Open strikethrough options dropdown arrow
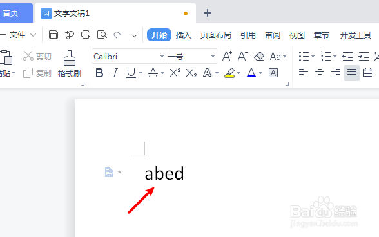Viewport: 379px width, 237px height. click(x=162, y=73)
